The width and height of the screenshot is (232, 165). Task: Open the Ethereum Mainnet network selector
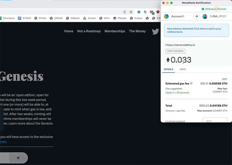(214, 9)
